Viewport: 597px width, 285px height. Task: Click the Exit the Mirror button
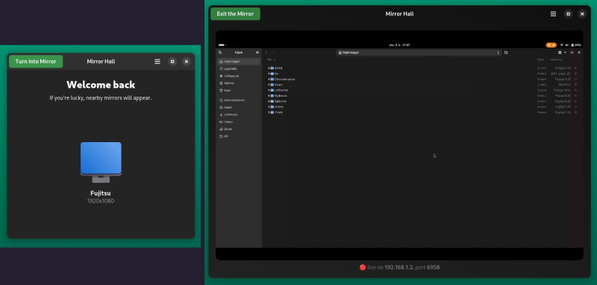[x=235, y=13]
